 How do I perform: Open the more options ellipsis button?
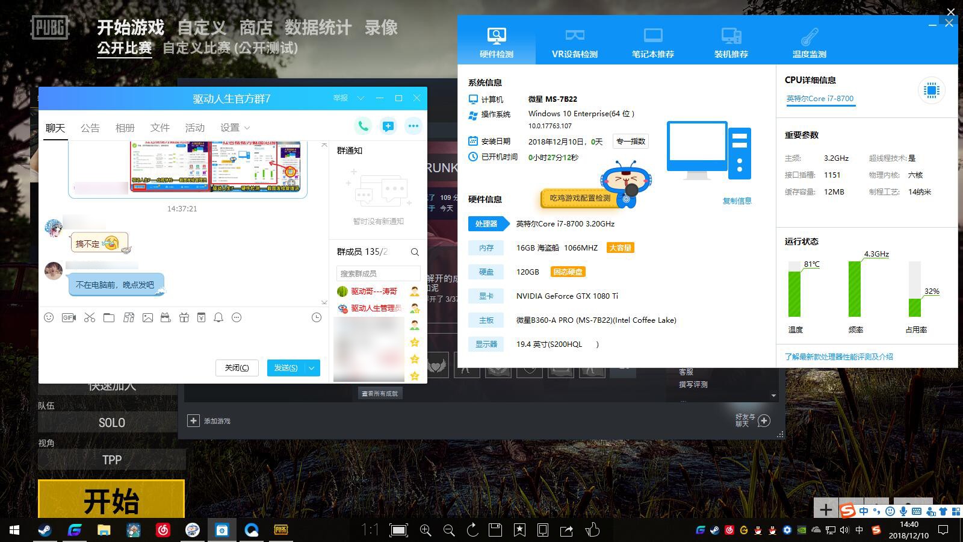tap(413, 126)
